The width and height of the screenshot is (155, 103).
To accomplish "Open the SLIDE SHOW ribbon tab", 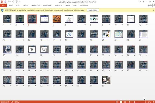I will pos(58,5).
